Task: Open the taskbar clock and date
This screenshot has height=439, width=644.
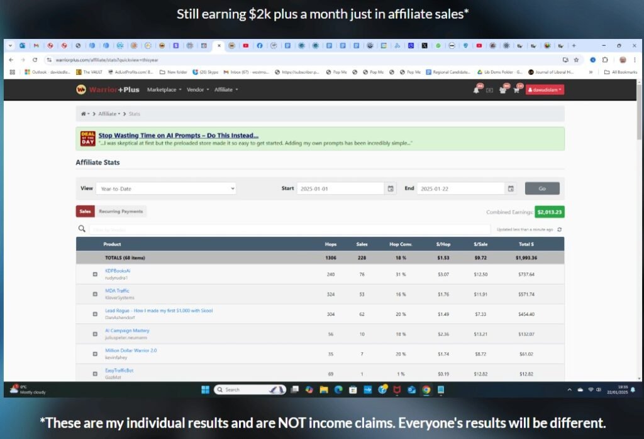Action: (618, 389)
